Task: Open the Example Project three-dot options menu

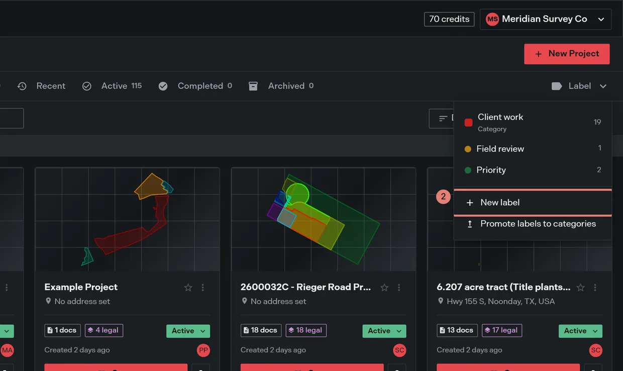Action: click(203, 288)
